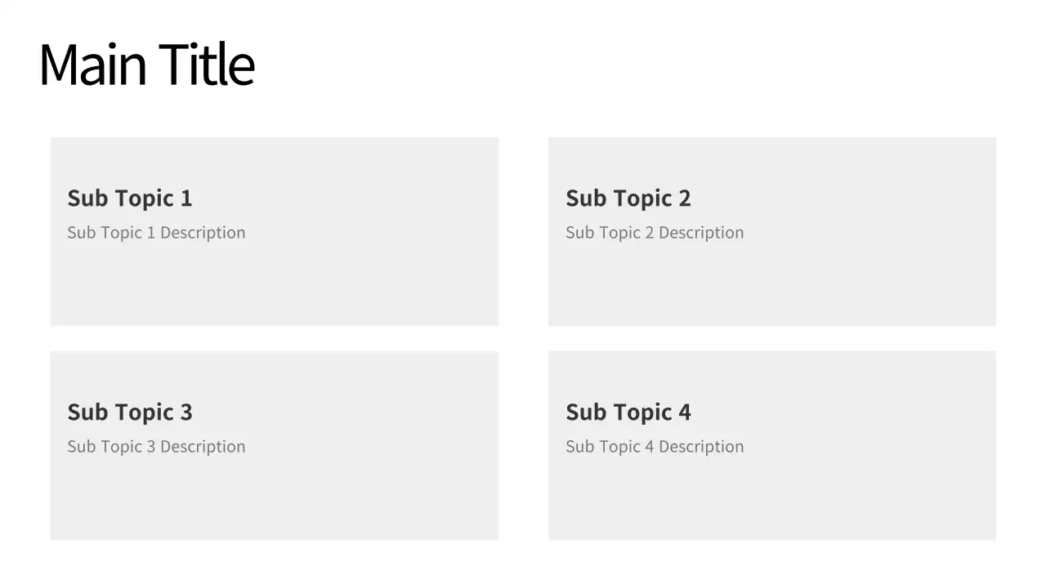Click the Main Title heading text
This screenshot has height=588, width=1046.
[147, 65]
